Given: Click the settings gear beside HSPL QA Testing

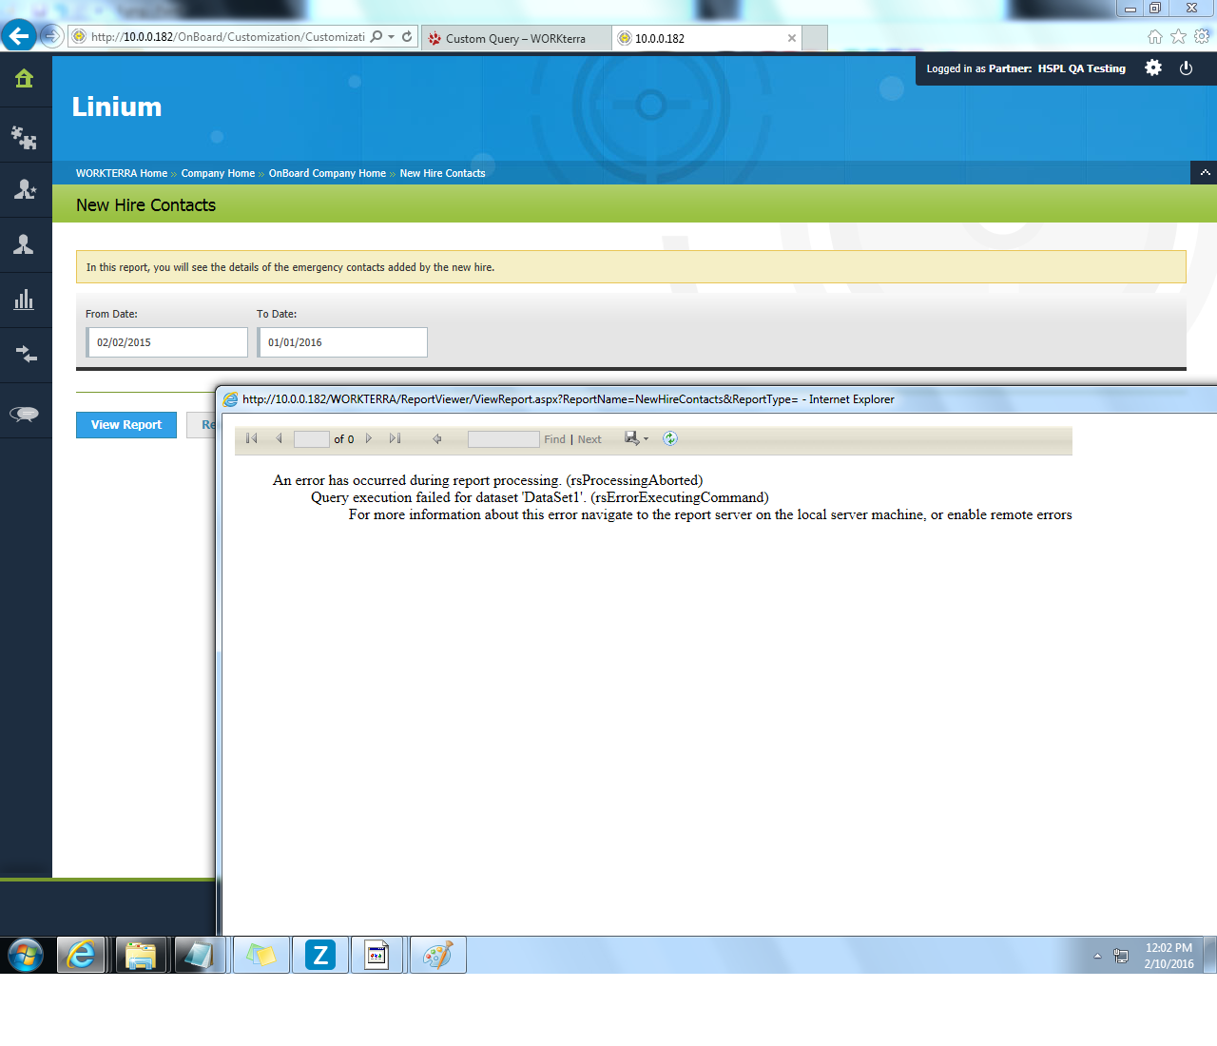Looking at the screenshot, I should (x=1153, y=68).
